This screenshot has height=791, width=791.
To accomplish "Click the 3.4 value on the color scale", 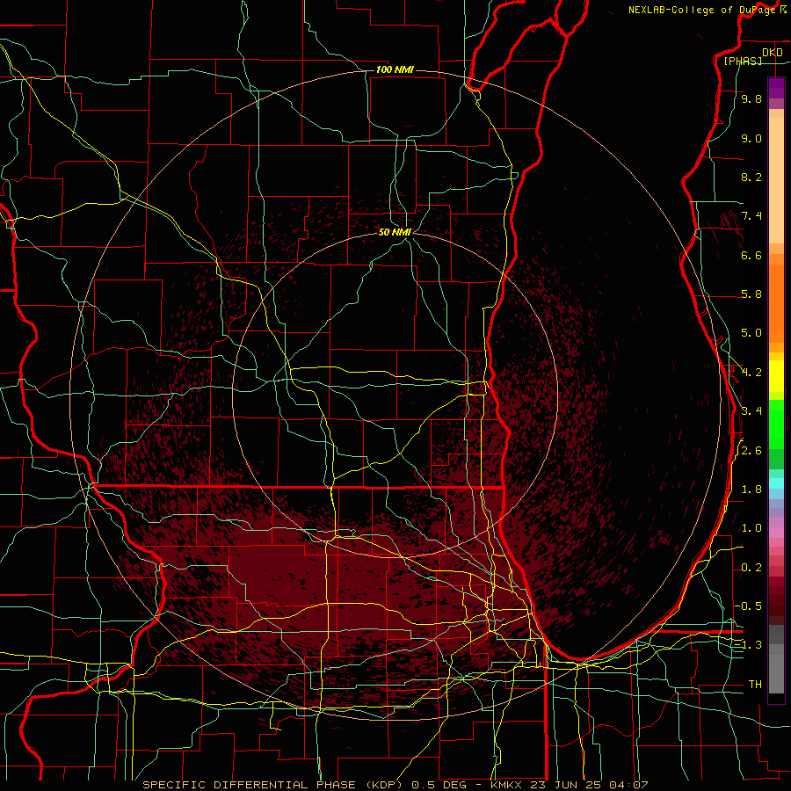I will point(751,411).
